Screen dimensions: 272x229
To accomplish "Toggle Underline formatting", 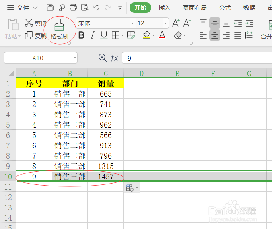I will point(104,35).
